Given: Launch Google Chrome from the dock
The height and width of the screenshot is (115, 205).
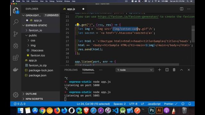Looking at the screenshot, I should pos(42,111).
